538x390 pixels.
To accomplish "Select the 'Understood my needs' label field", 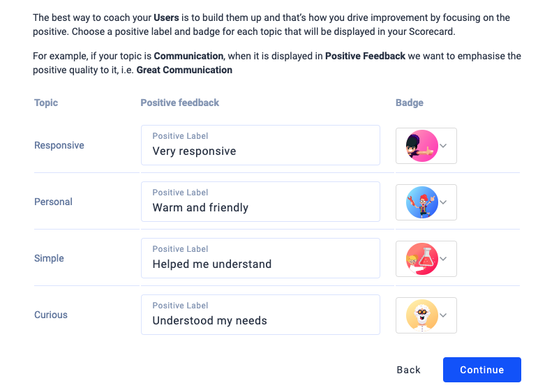I will (x=260, y=315).
